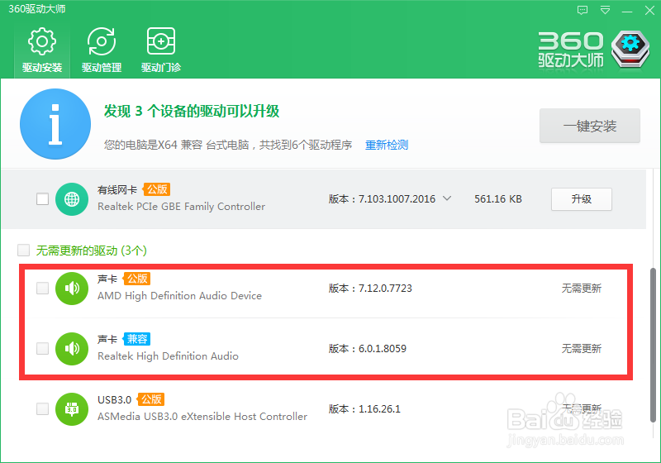
Task: Check the Realtek PCIe GBE Family Controller checkbox
Action: point(43,199)
